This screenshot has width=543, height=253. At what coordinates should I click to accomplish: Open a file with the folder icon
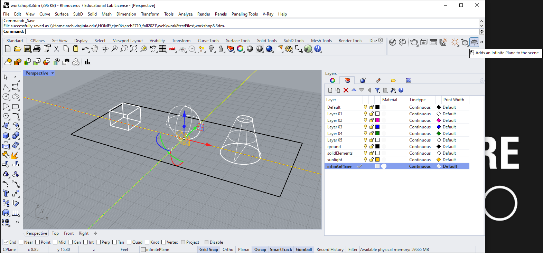point(17,49)
